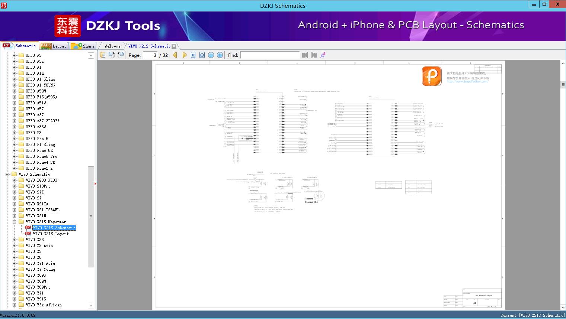Expand the VIVO IQOO NEO3 folder

15,180
